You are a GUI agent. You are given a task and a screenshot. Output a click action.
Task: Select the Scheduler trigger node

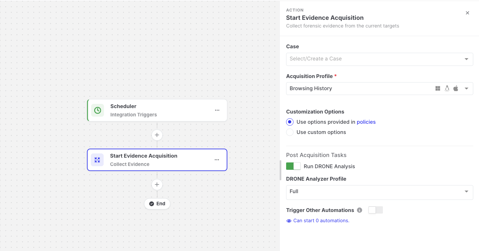[x=157, y=110]
